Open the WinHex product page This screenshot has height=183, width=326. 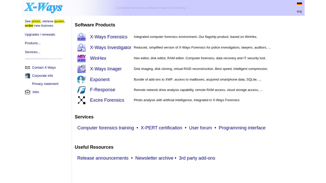[98, 58]
